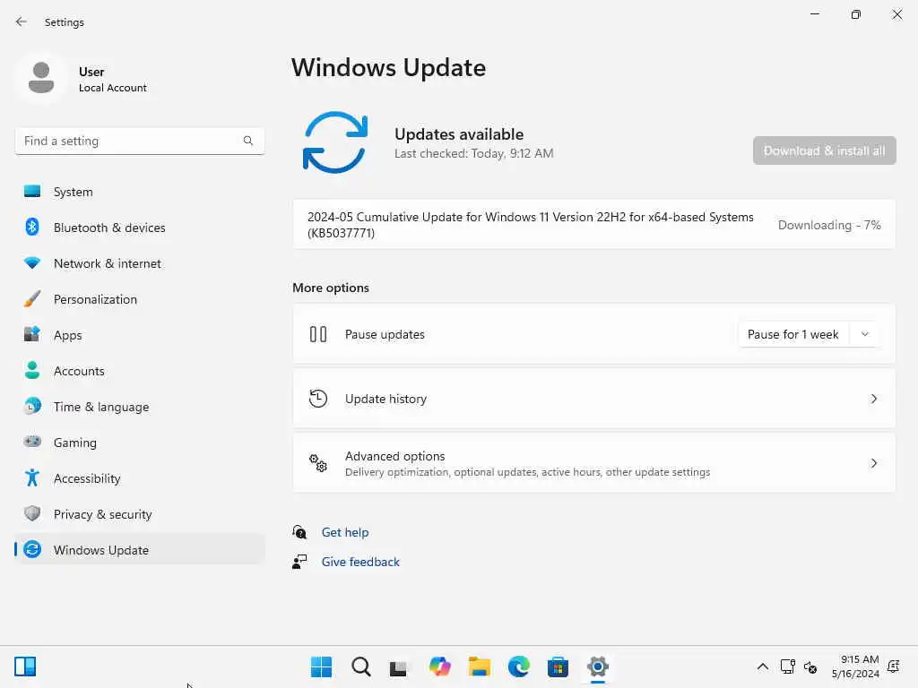
Task: Click Pause for 1 week button
Action: click(793, 334)
